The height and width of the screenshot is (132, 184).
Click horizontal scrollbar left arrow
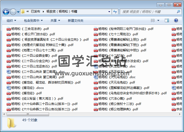tap(4, 114)
